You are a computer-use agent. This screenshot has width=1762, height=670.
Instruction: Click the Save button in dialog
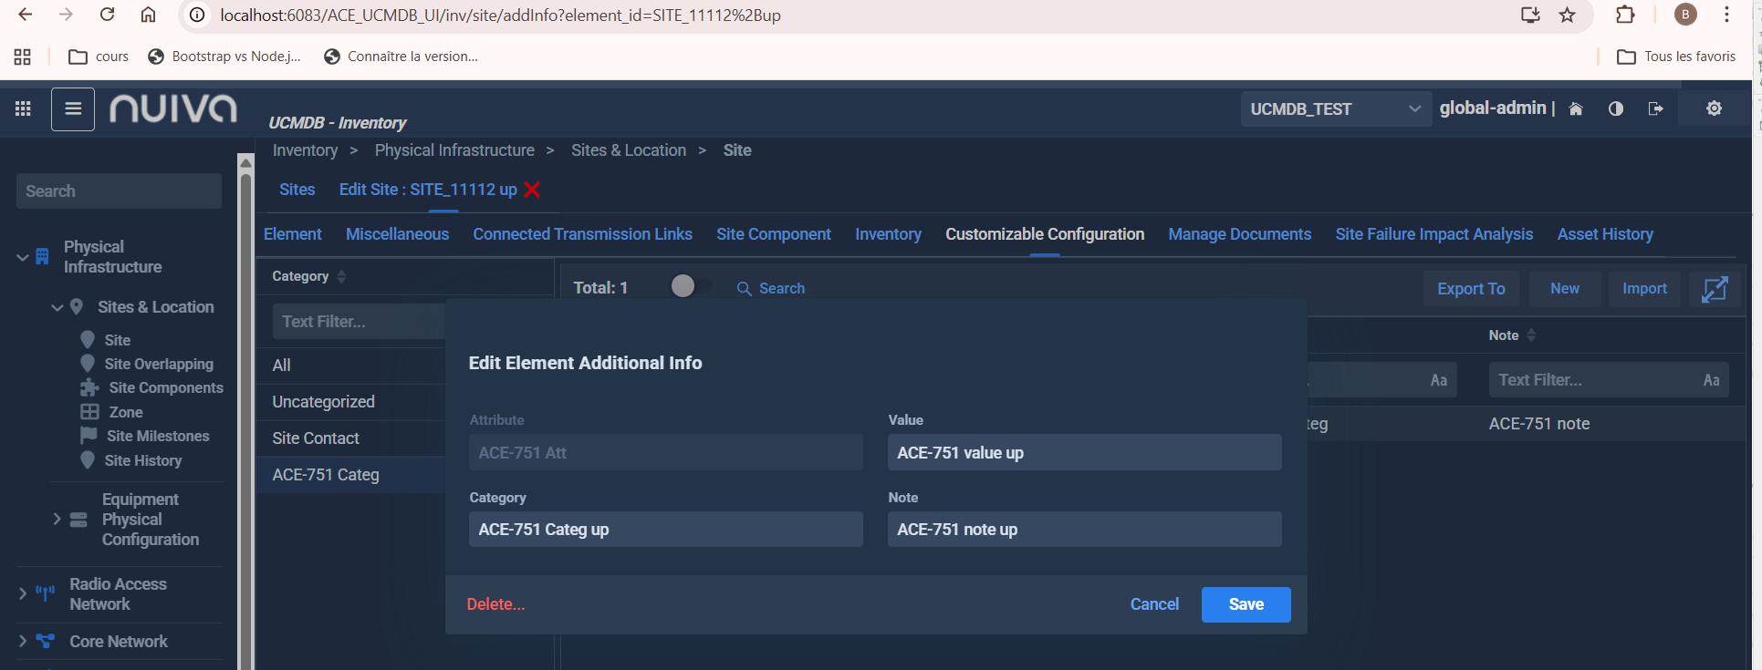(x=1246, y=604)
